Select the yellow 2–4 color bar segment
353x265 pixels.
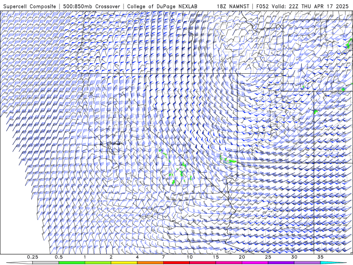click(124, 263)
